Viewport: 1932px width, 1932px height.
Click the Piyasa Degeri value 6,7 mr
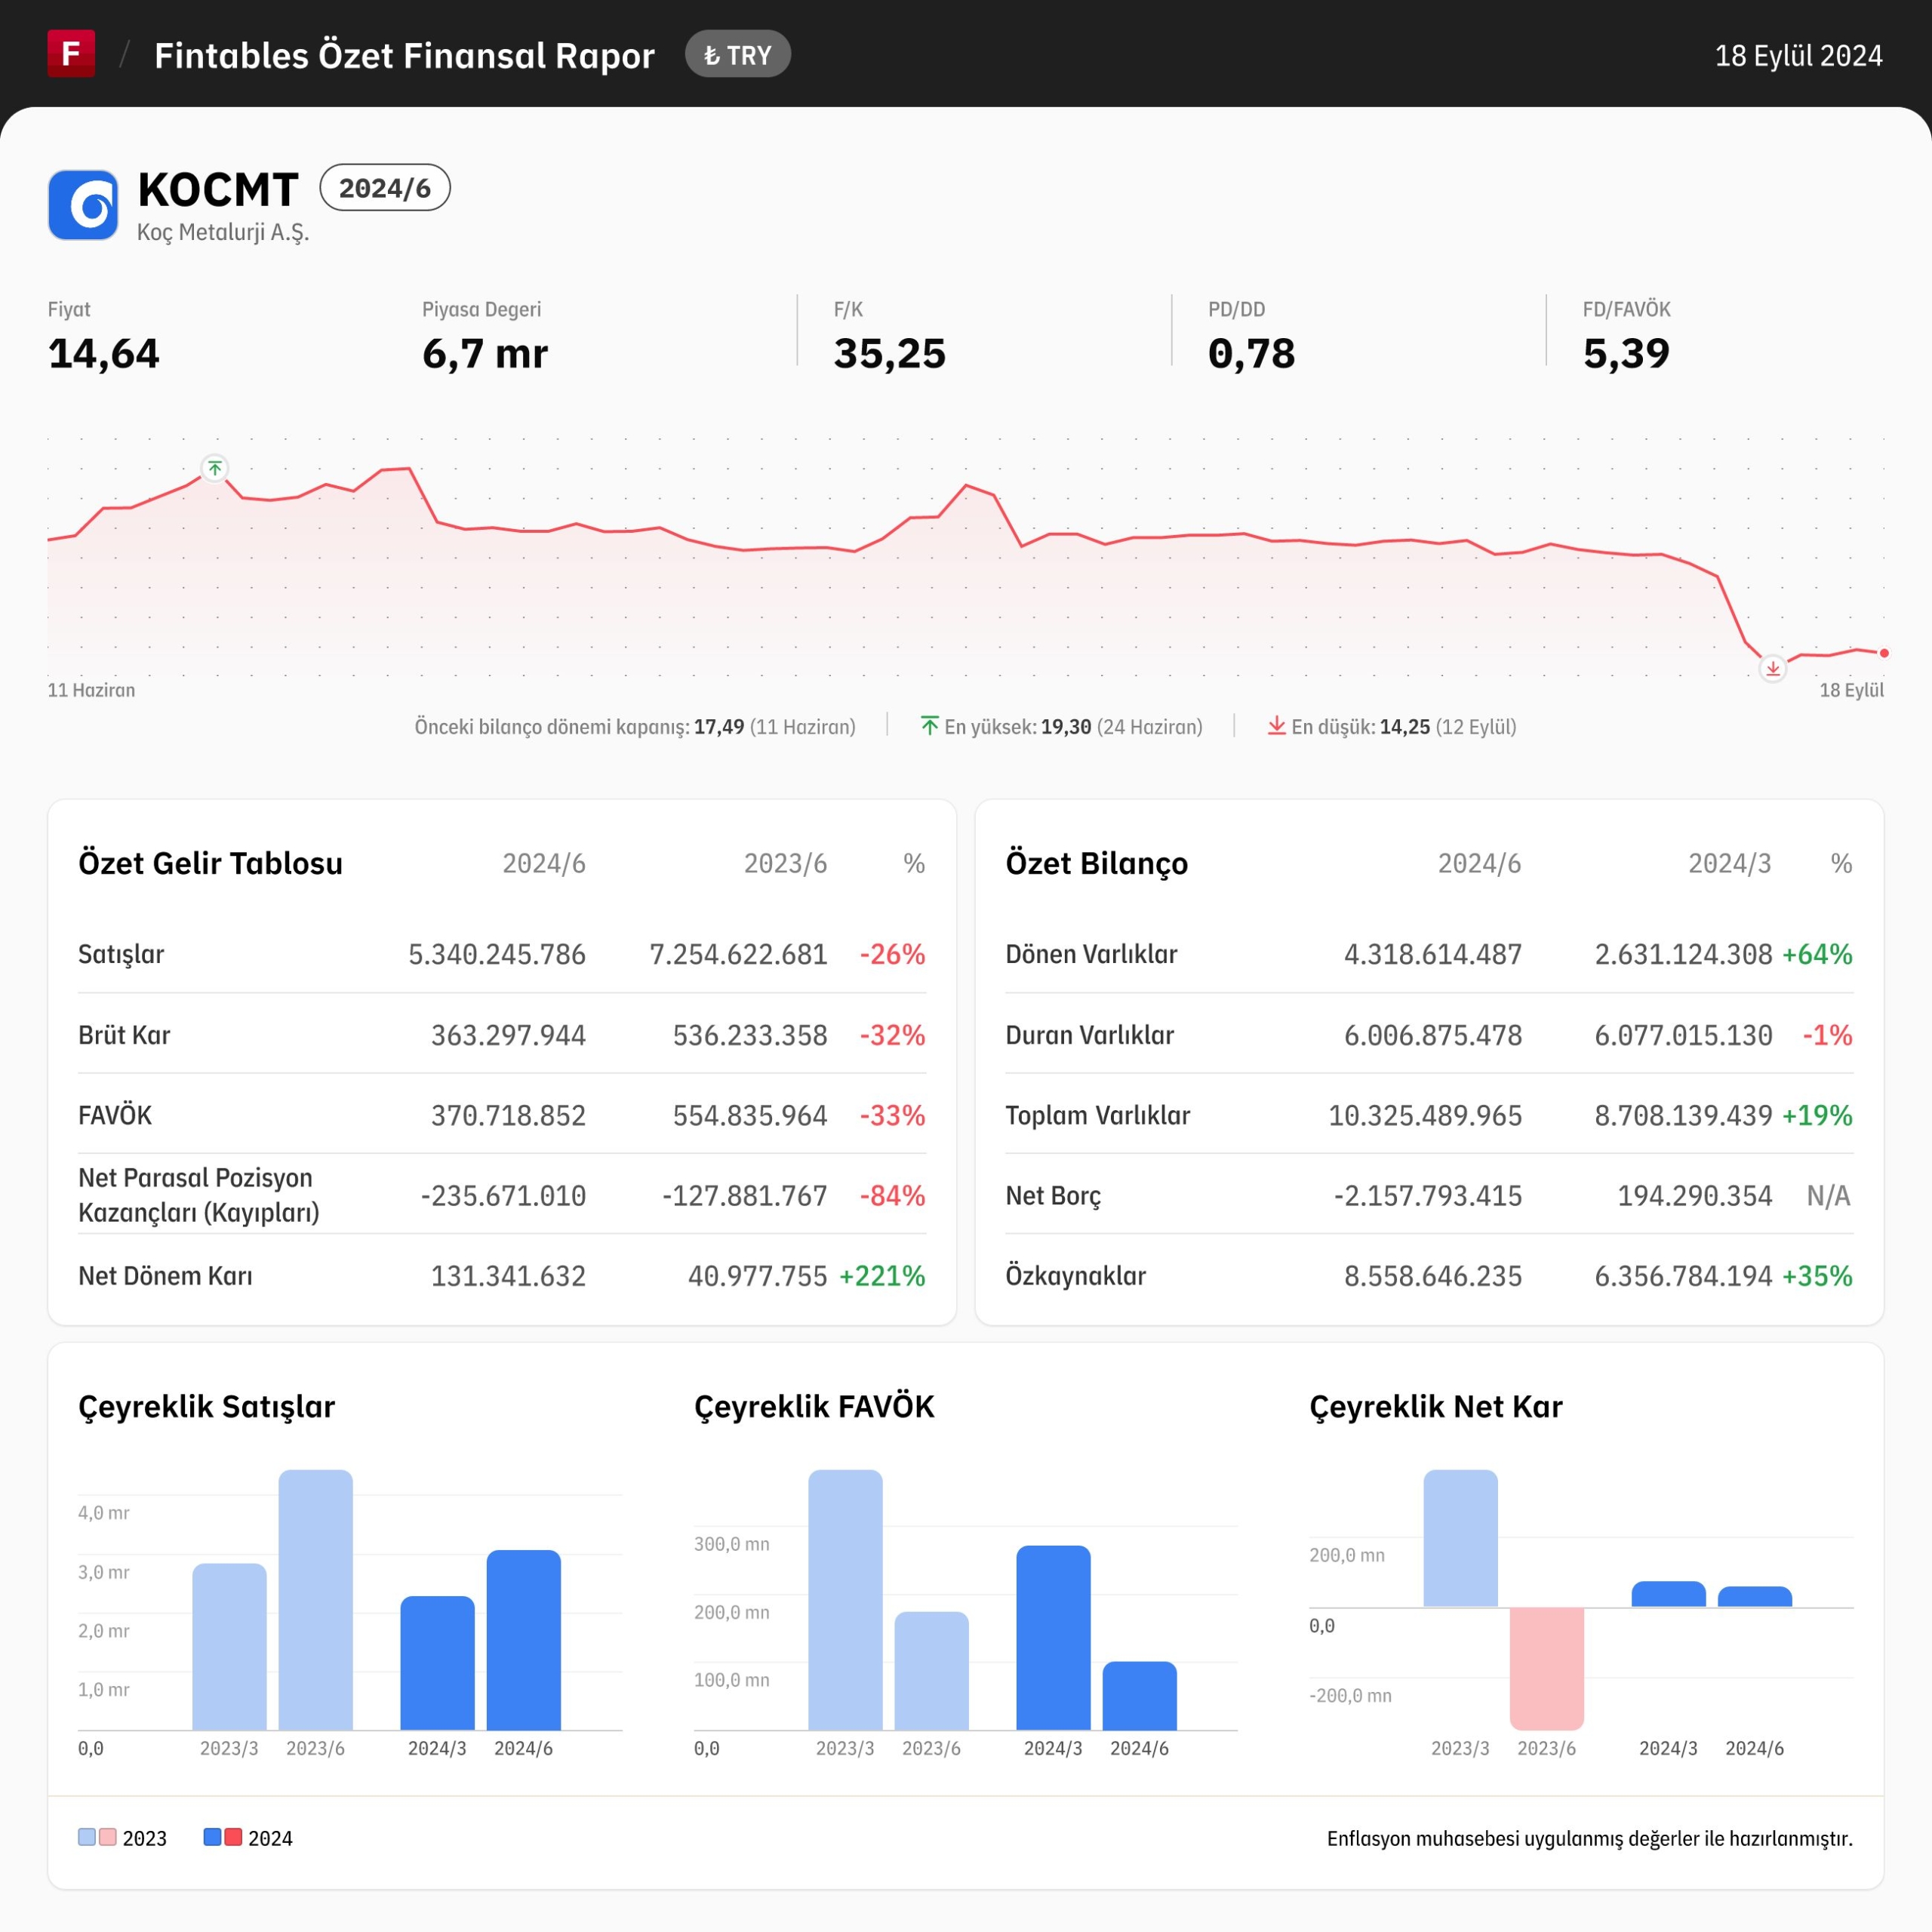tap(485, 354)
